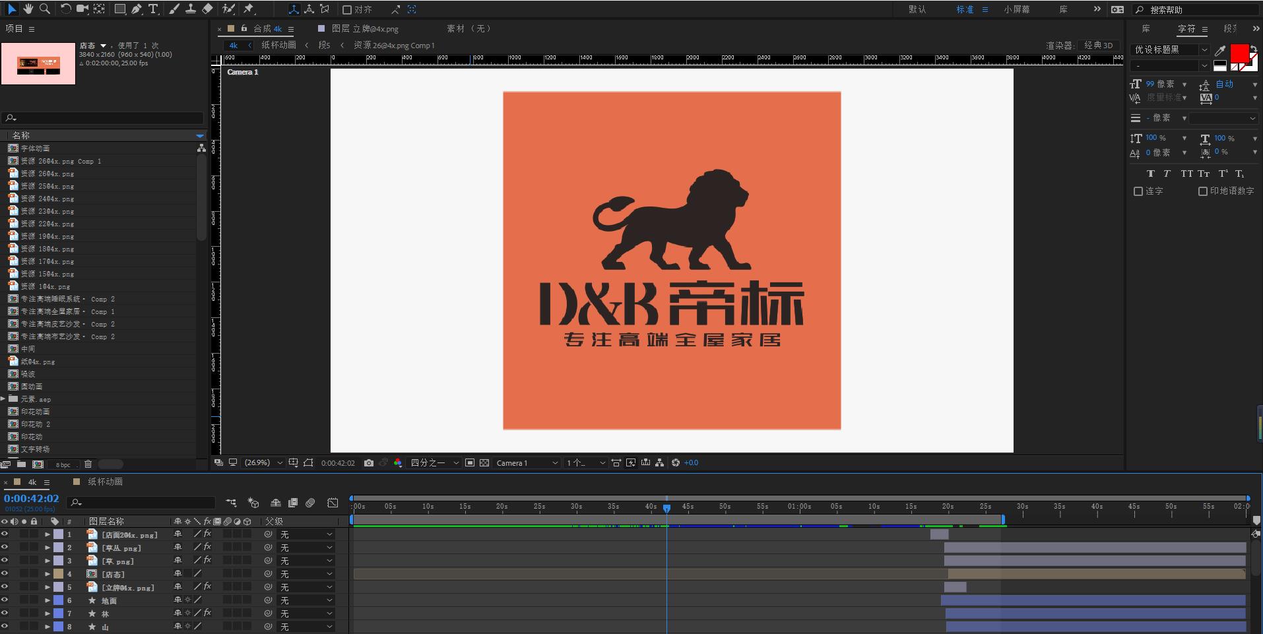The width and height of the screenshot is (1263, 634).
Task: Select the Horizontal Type tool
Action: pyautogui.click(x=153, y=9)
